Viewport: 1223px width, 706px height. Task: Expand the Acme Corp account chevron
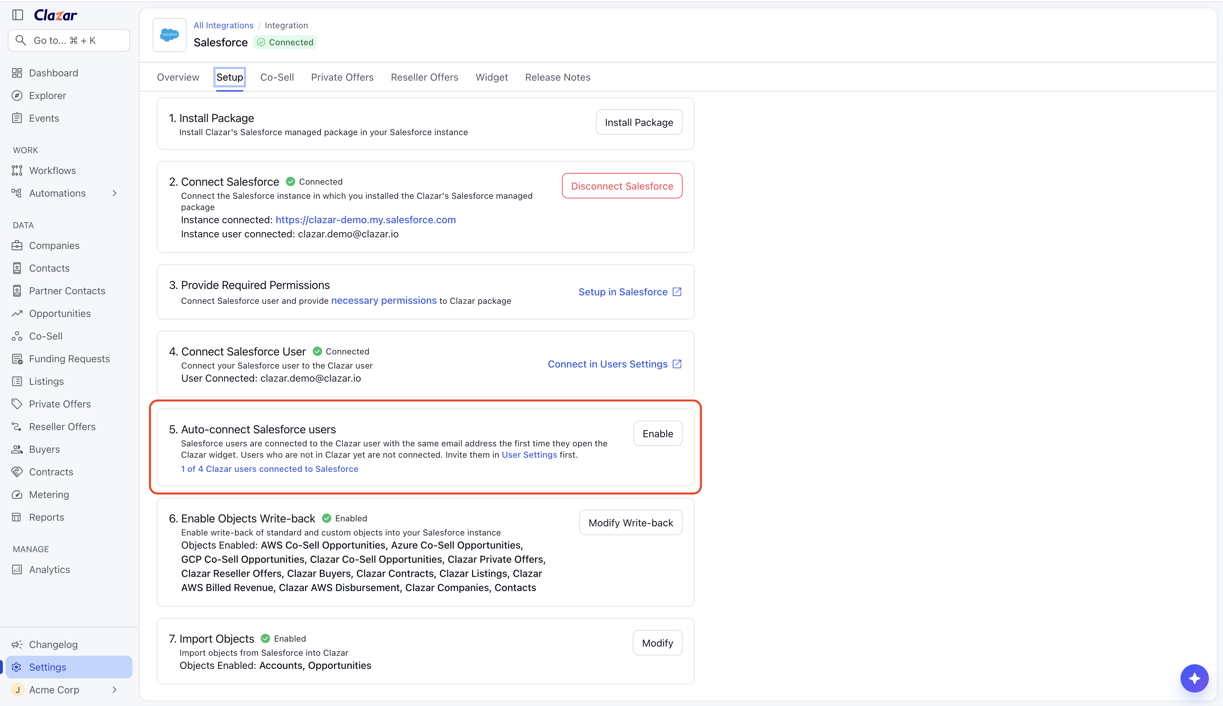pos(115,689)
